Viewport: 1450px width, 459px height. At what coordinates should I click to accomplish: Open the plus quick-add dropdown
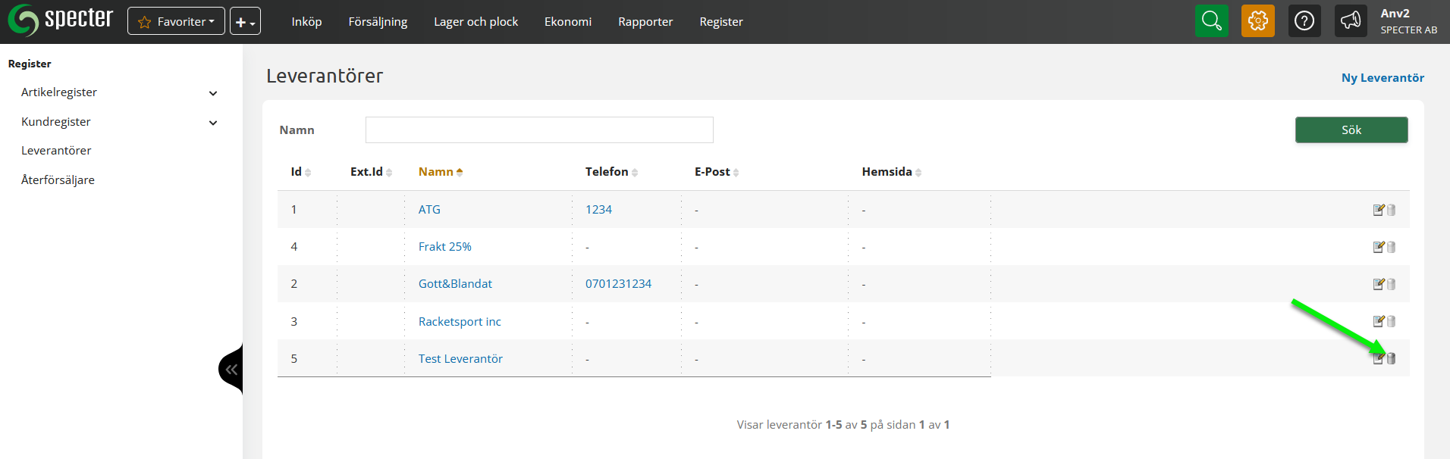pyautogui.click(x=245, y=21)
